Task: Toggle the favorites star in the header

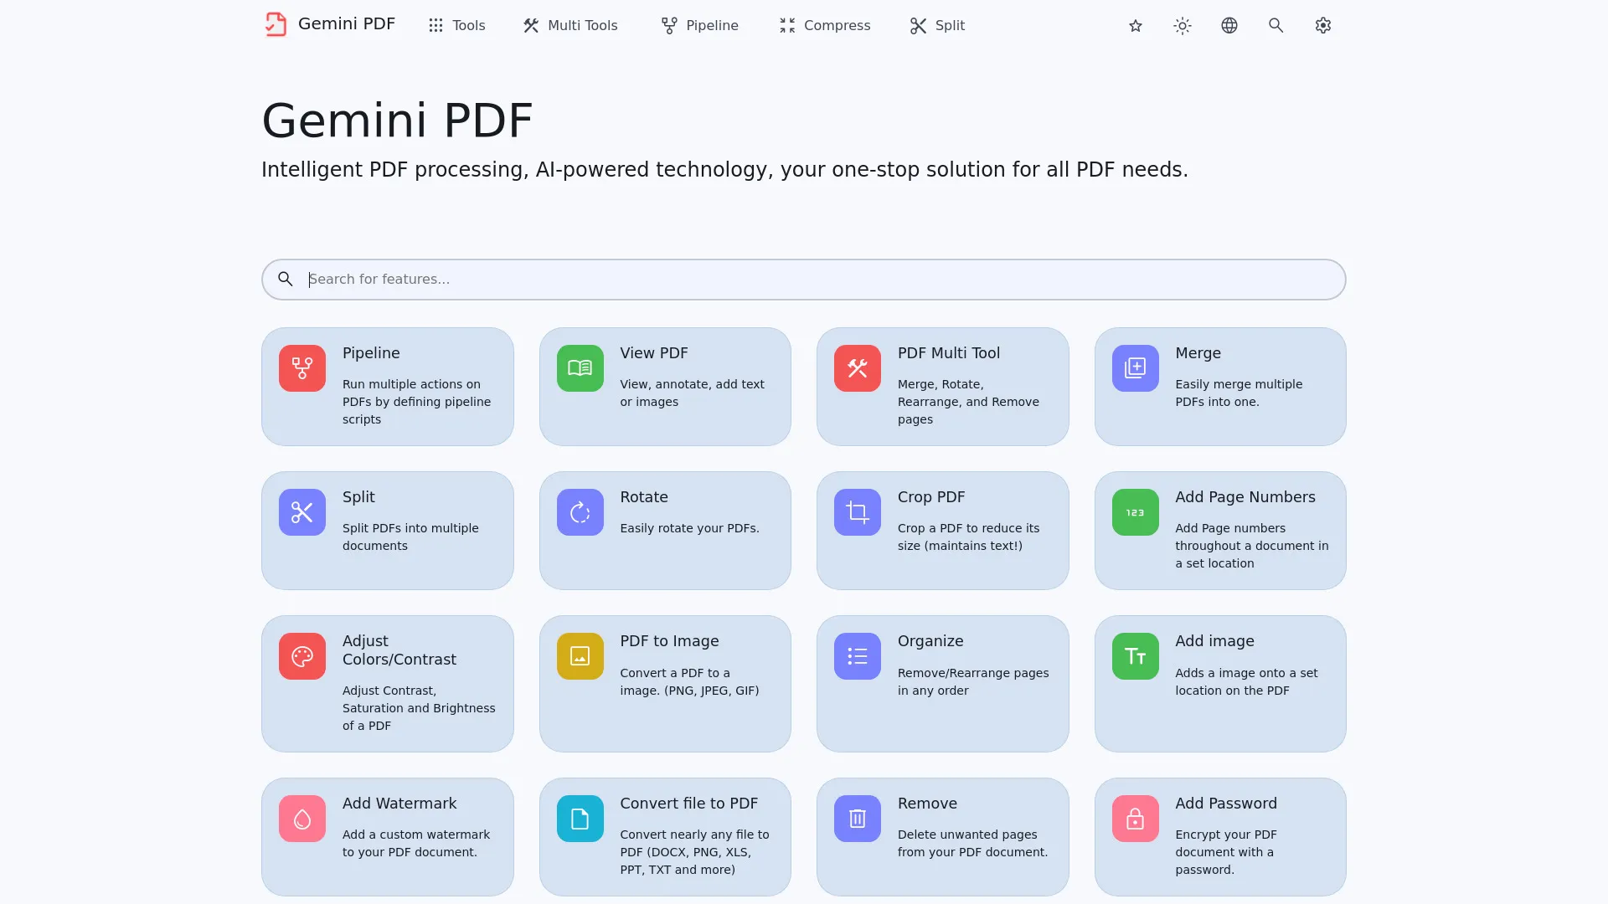Action: point(1135,25)
